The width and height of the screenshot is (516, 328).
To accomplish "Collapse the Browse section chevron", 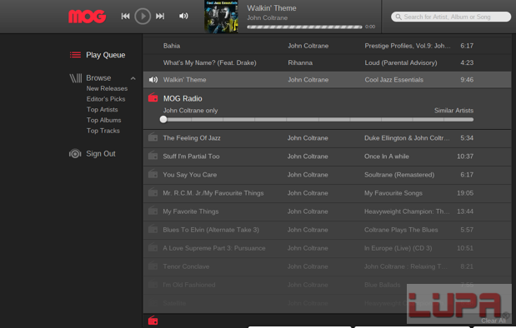I will (133, 78).
